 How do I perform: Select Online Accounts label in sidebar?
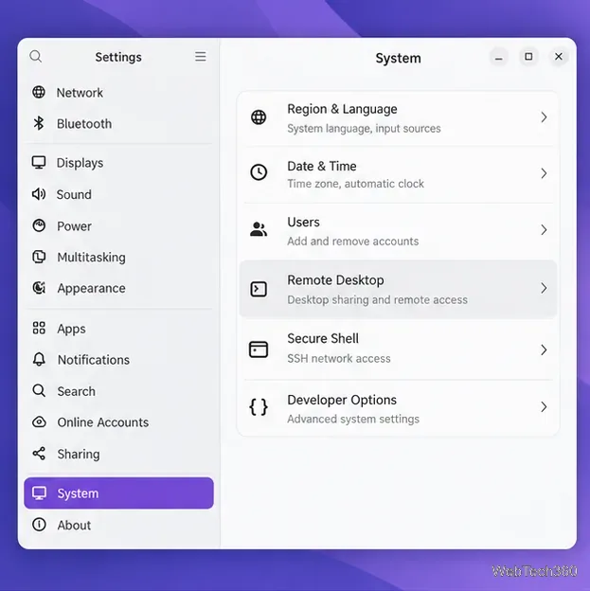pyautogui.click(x=103, y=422)
